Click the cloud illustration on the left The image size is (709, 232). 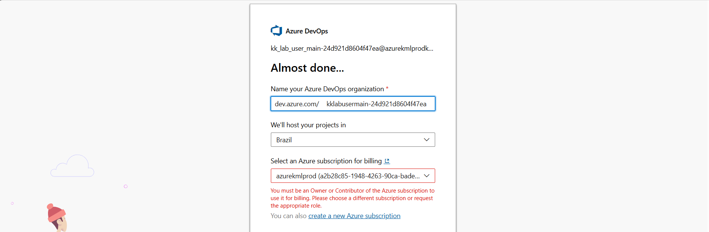[72, 166]
